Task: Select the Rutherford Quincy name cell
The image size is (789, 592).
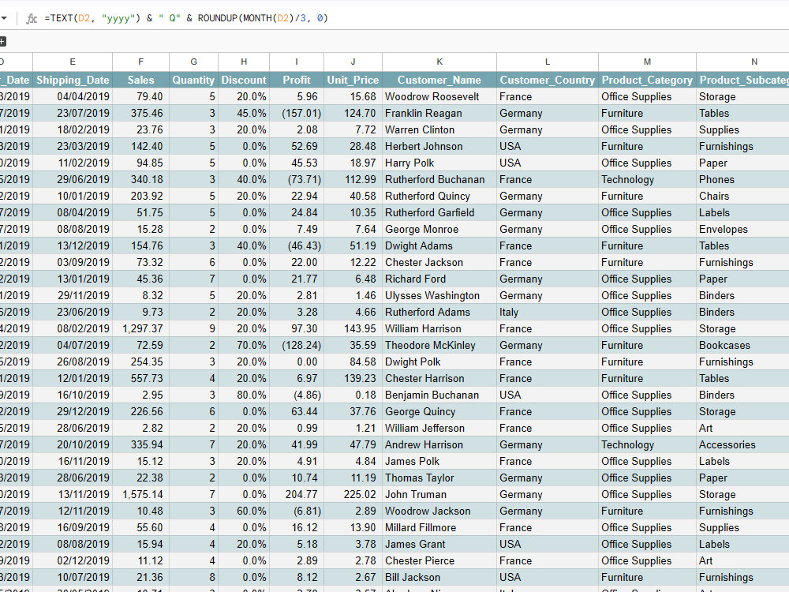Action: (439, 197)
